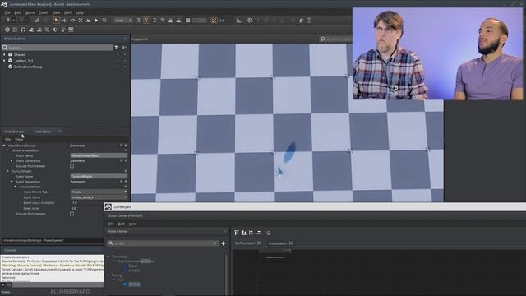Collapse Gameplay category in Node Palette
The width and height of the screenshot is (526, 296).
[108, 257]
